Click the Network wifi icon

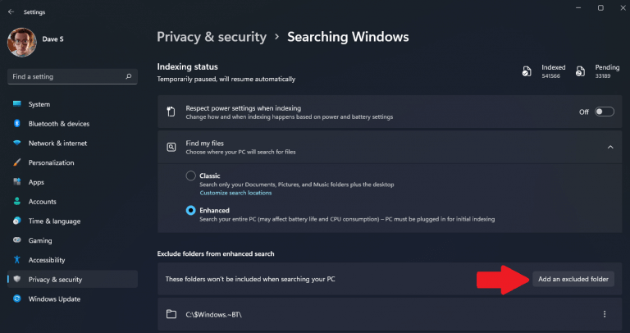point(17,143)
